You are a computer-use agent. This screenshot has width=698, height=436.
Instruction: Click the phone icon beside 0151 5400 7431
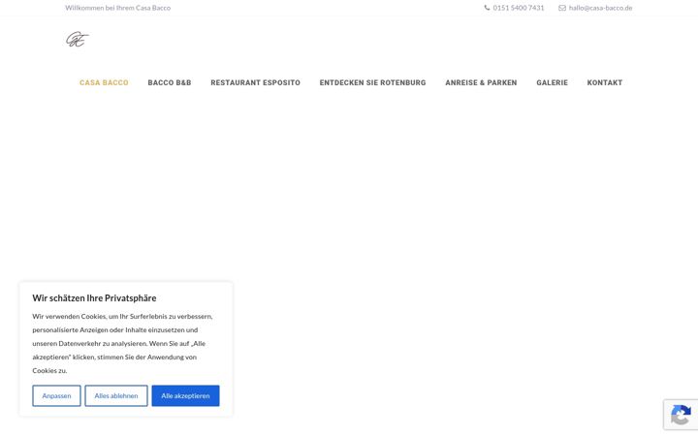487,8
